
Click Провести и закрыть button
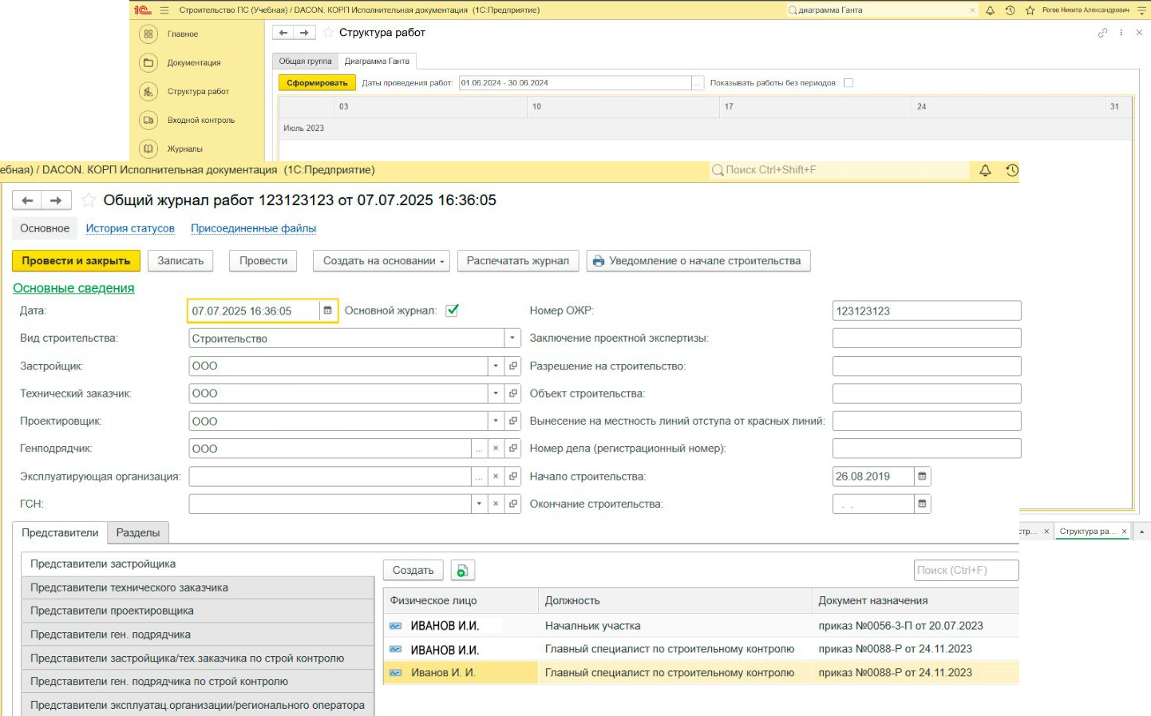pyautogui.click(x=76, y=261)
